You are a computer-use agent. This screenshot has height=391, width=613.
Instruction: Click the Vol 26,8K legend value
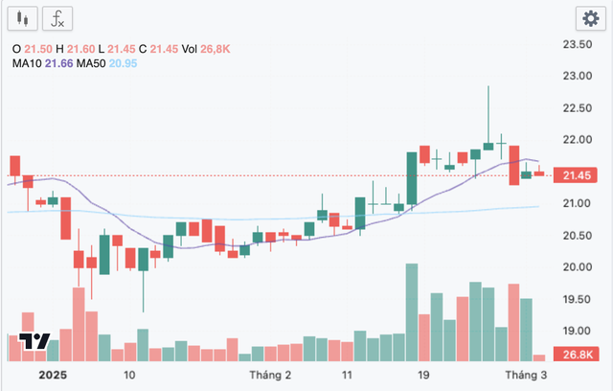tap(206, 49)
